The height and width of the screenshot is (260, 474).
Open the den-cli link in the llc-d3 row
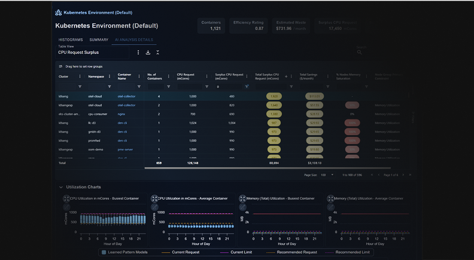(122, 123)
